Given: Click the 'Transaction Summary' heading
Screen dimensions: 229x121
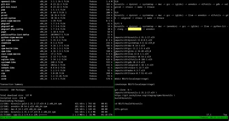Looking at the screenshot, I should pos(11,84).
